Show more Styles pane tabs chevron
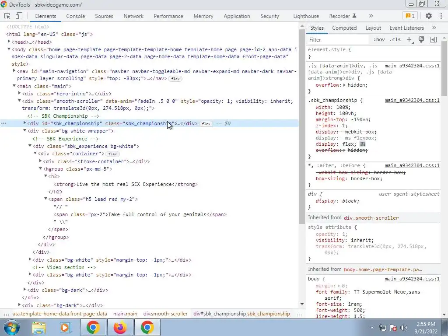448x336 pixels. pyautogui.click(x=434, y=28)
